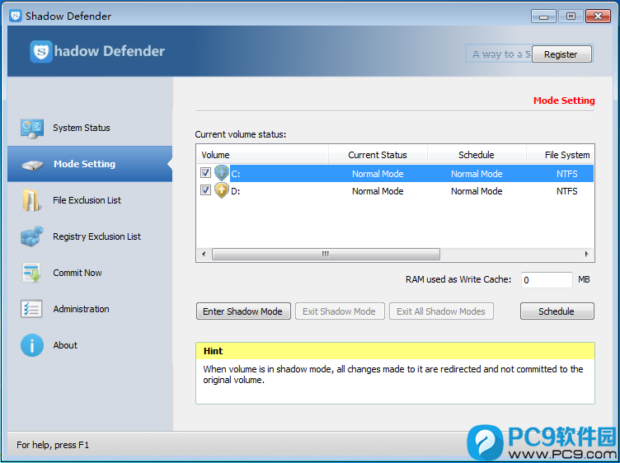Click Exit All Shadow Modes button
The width and height of the screenshot is (620, 463).
coord(441,311)
